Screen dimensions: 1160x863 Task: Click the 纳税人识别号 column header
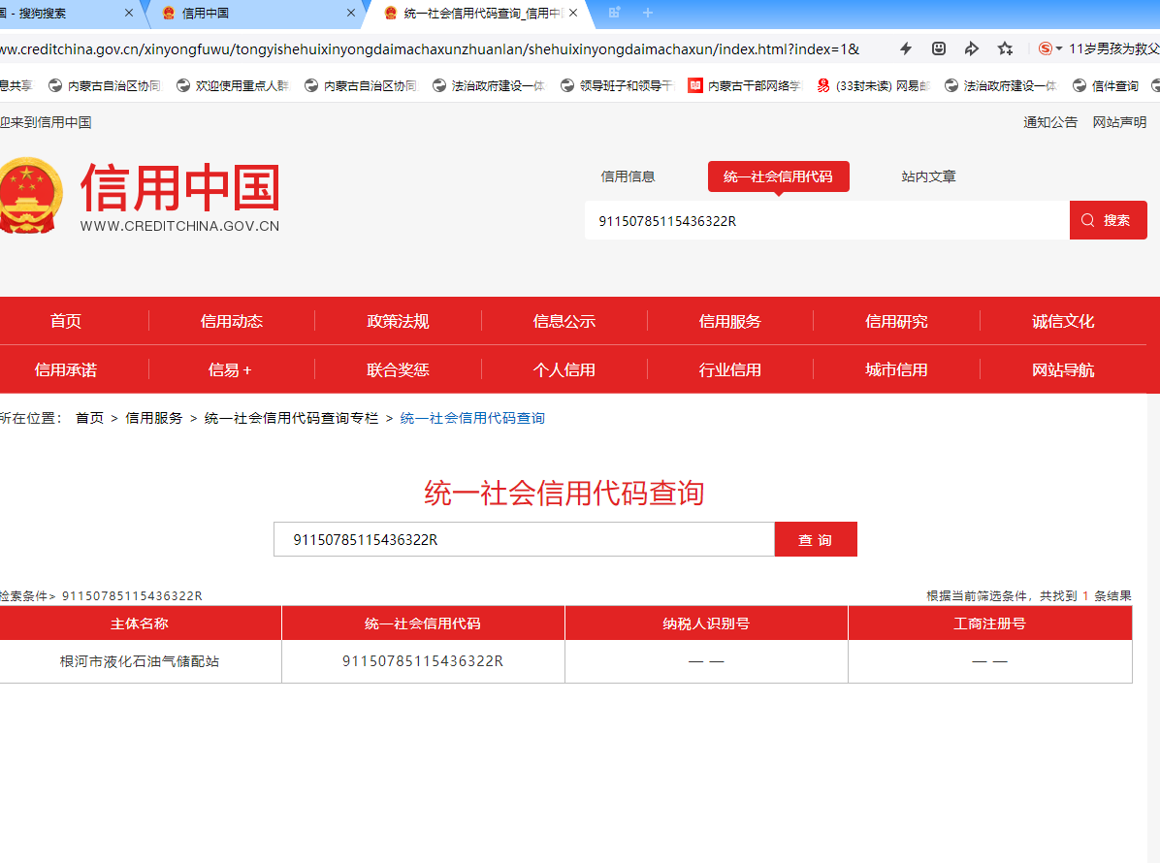706,623
